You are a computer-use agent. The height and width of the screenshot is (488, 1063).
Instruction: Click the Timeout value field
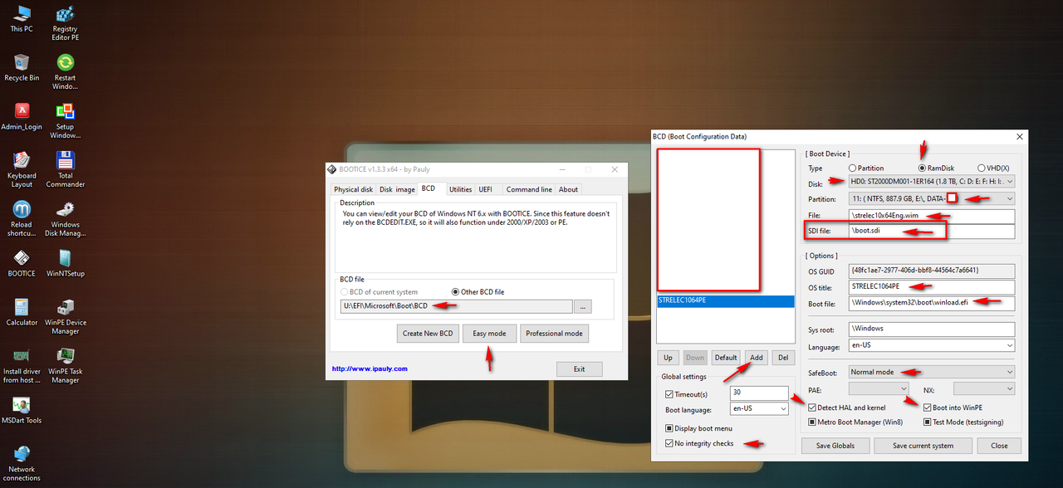click(x=759, y=394)
